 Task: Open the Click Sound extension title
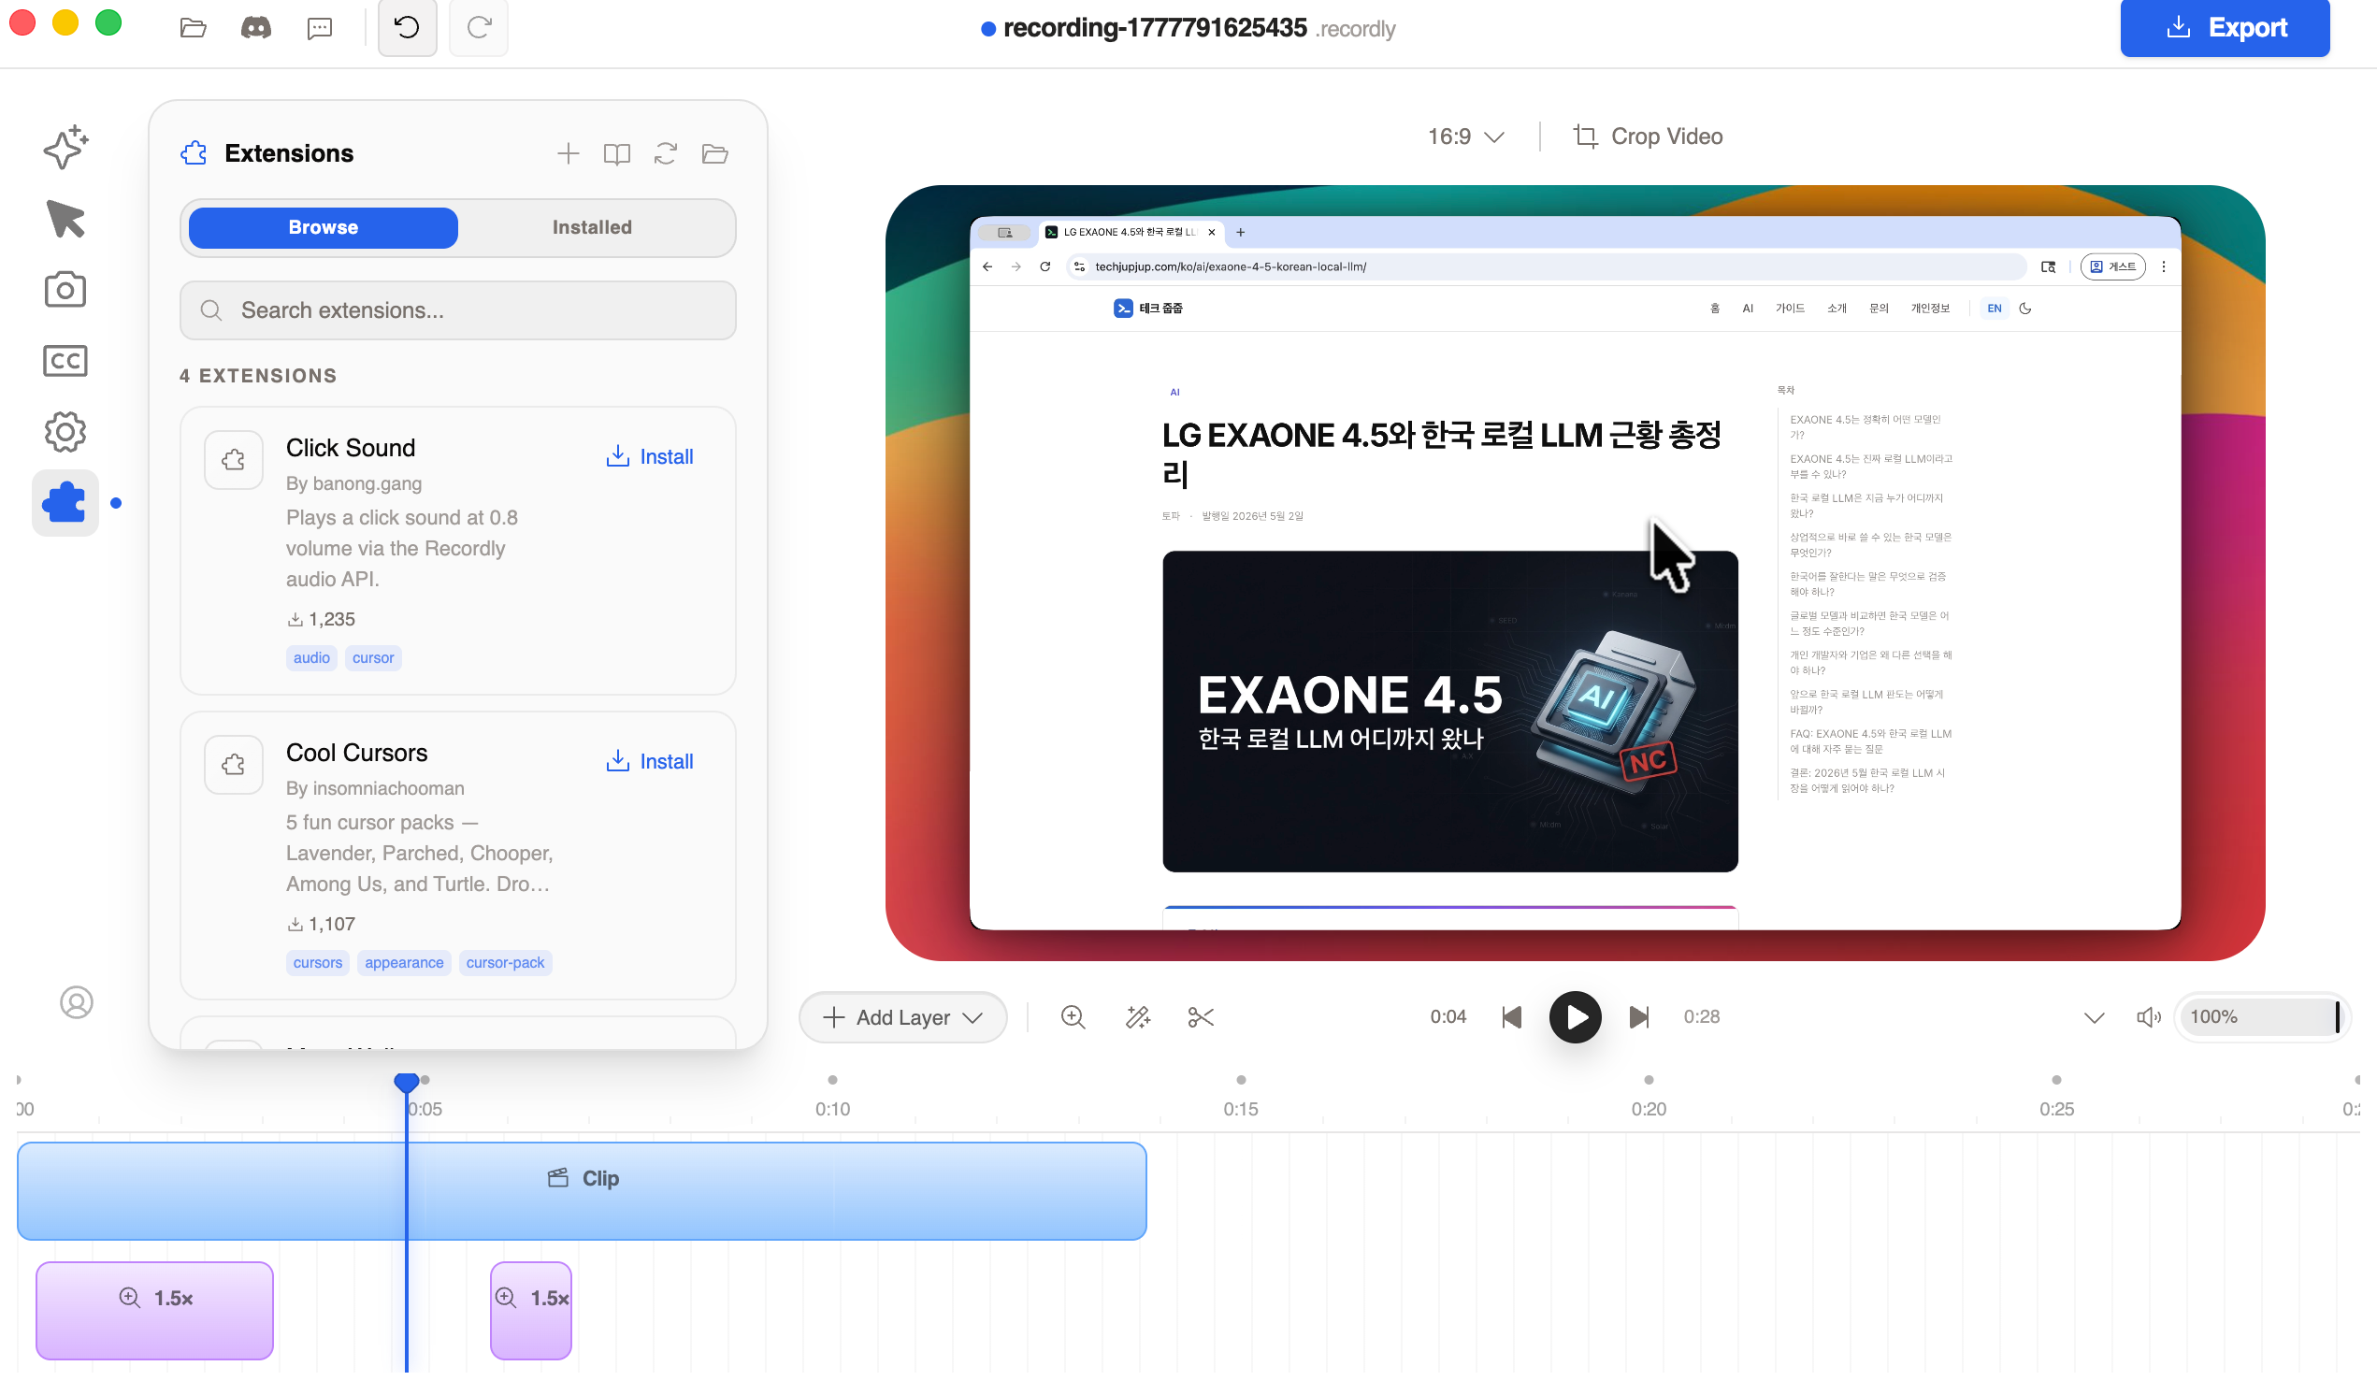pyautogui.click(x=351, y=448)
